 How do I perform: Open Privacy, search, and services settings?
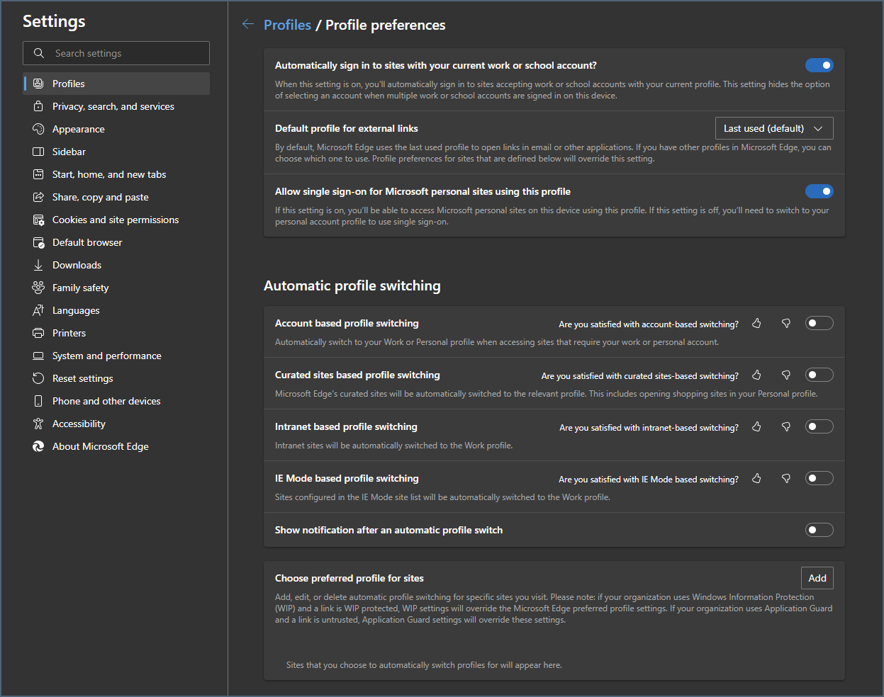[113, 106]
